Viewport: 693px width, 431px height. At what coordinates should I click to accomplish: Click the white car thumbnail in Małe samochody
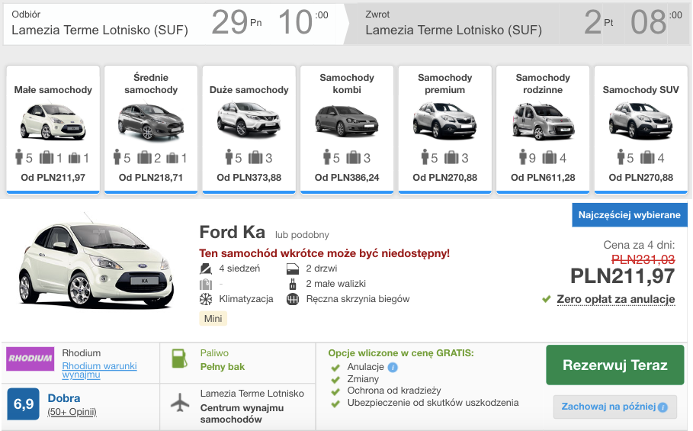point(53,121)
